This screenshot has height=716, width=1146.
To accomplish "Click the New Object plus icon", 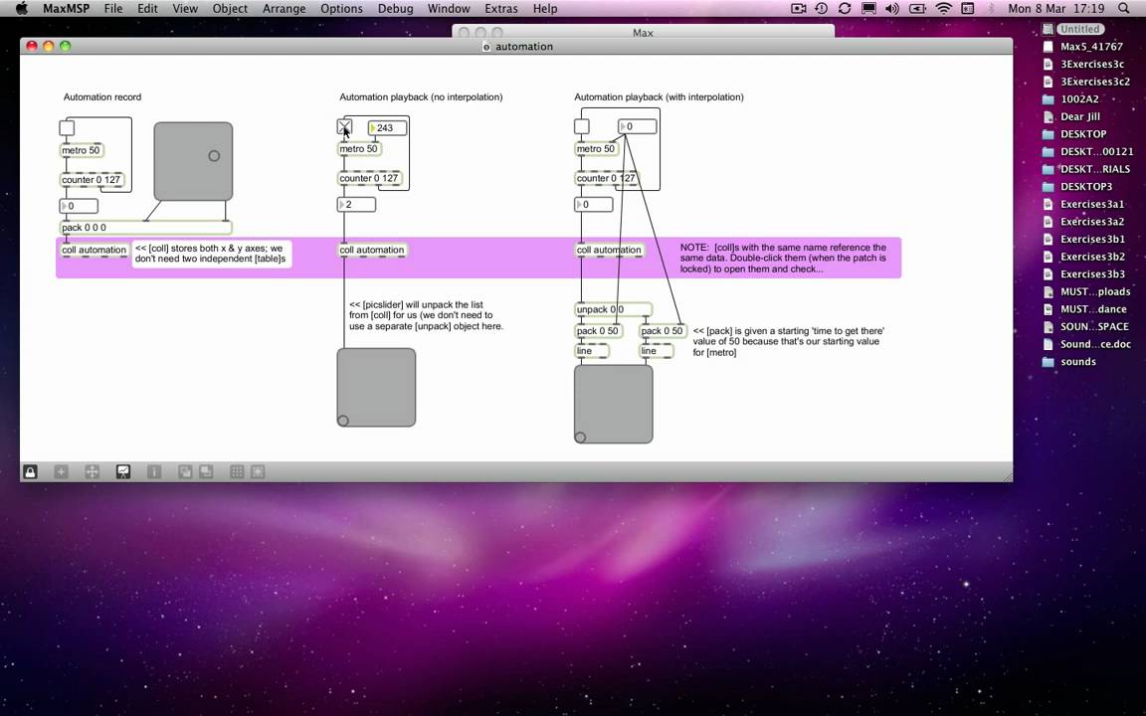I will point(61,472).
